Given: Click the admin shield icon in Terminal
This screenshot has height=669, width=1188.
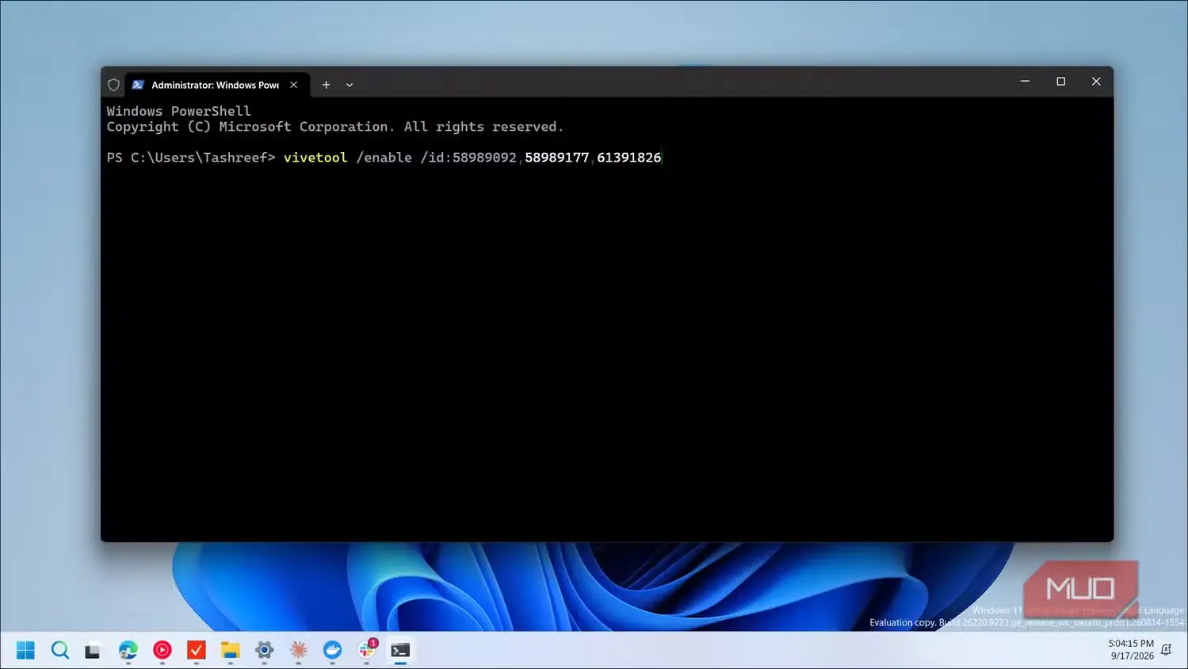Looking at the screenshot, I should tap(113, 85).
